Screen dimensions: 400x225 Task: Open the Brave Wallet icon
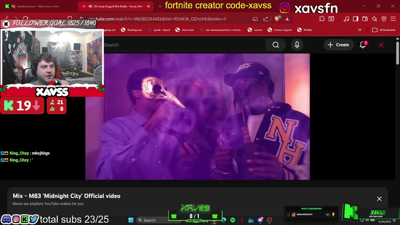365,19
